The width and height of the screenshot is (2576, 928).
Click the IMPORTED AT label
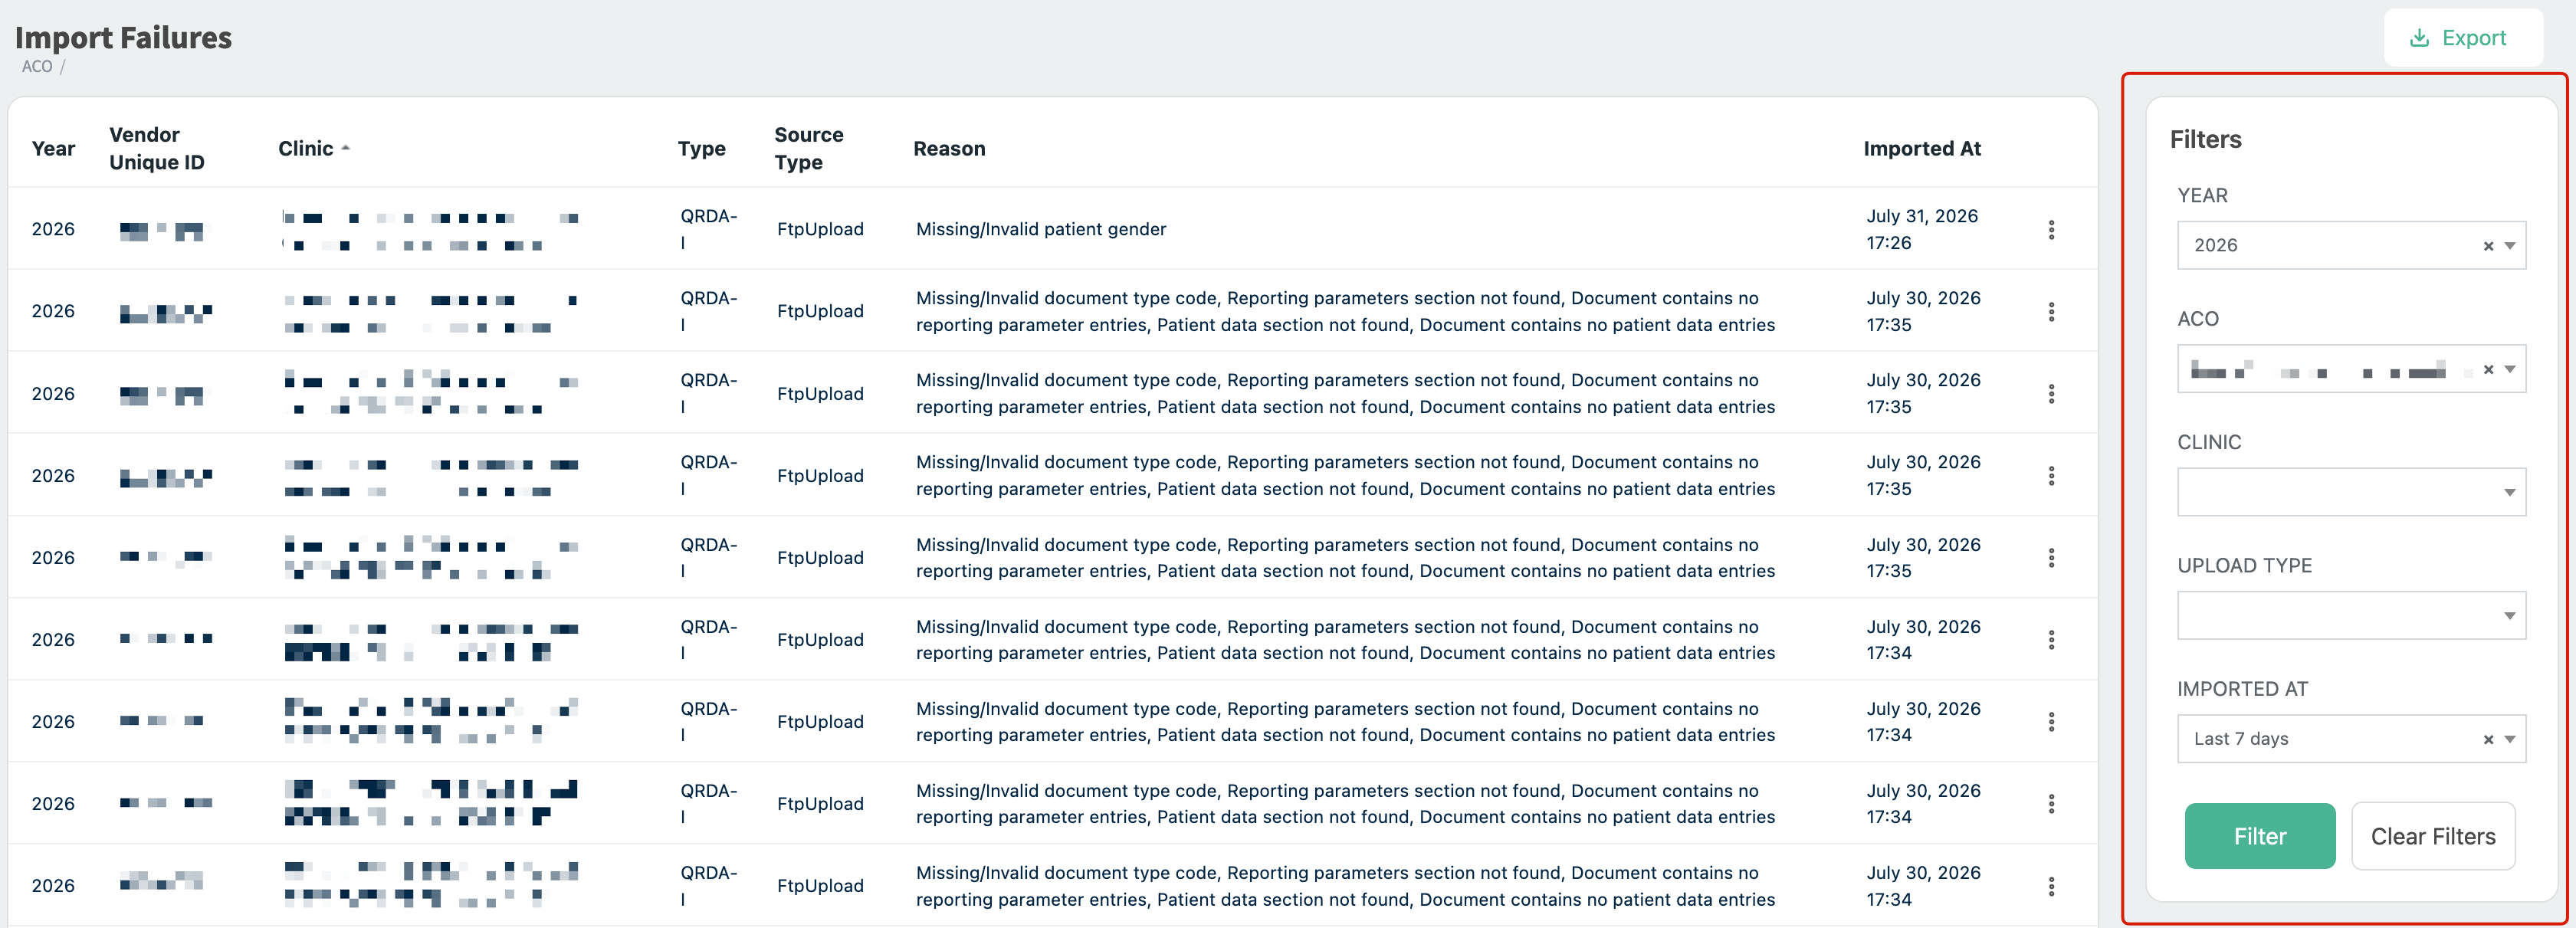[x=2242, y=689]
